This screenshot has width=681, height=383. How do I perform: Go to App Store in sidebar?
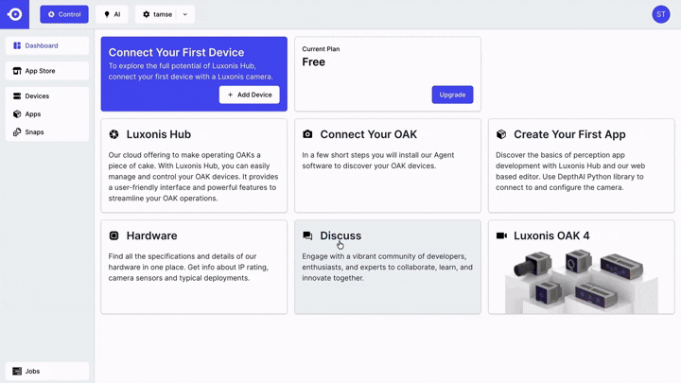coord(47,71)
